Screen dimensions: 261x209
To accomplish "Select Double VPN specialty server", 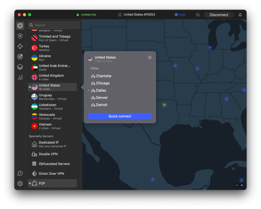I will pyautogui.click(x=52, y=154).
